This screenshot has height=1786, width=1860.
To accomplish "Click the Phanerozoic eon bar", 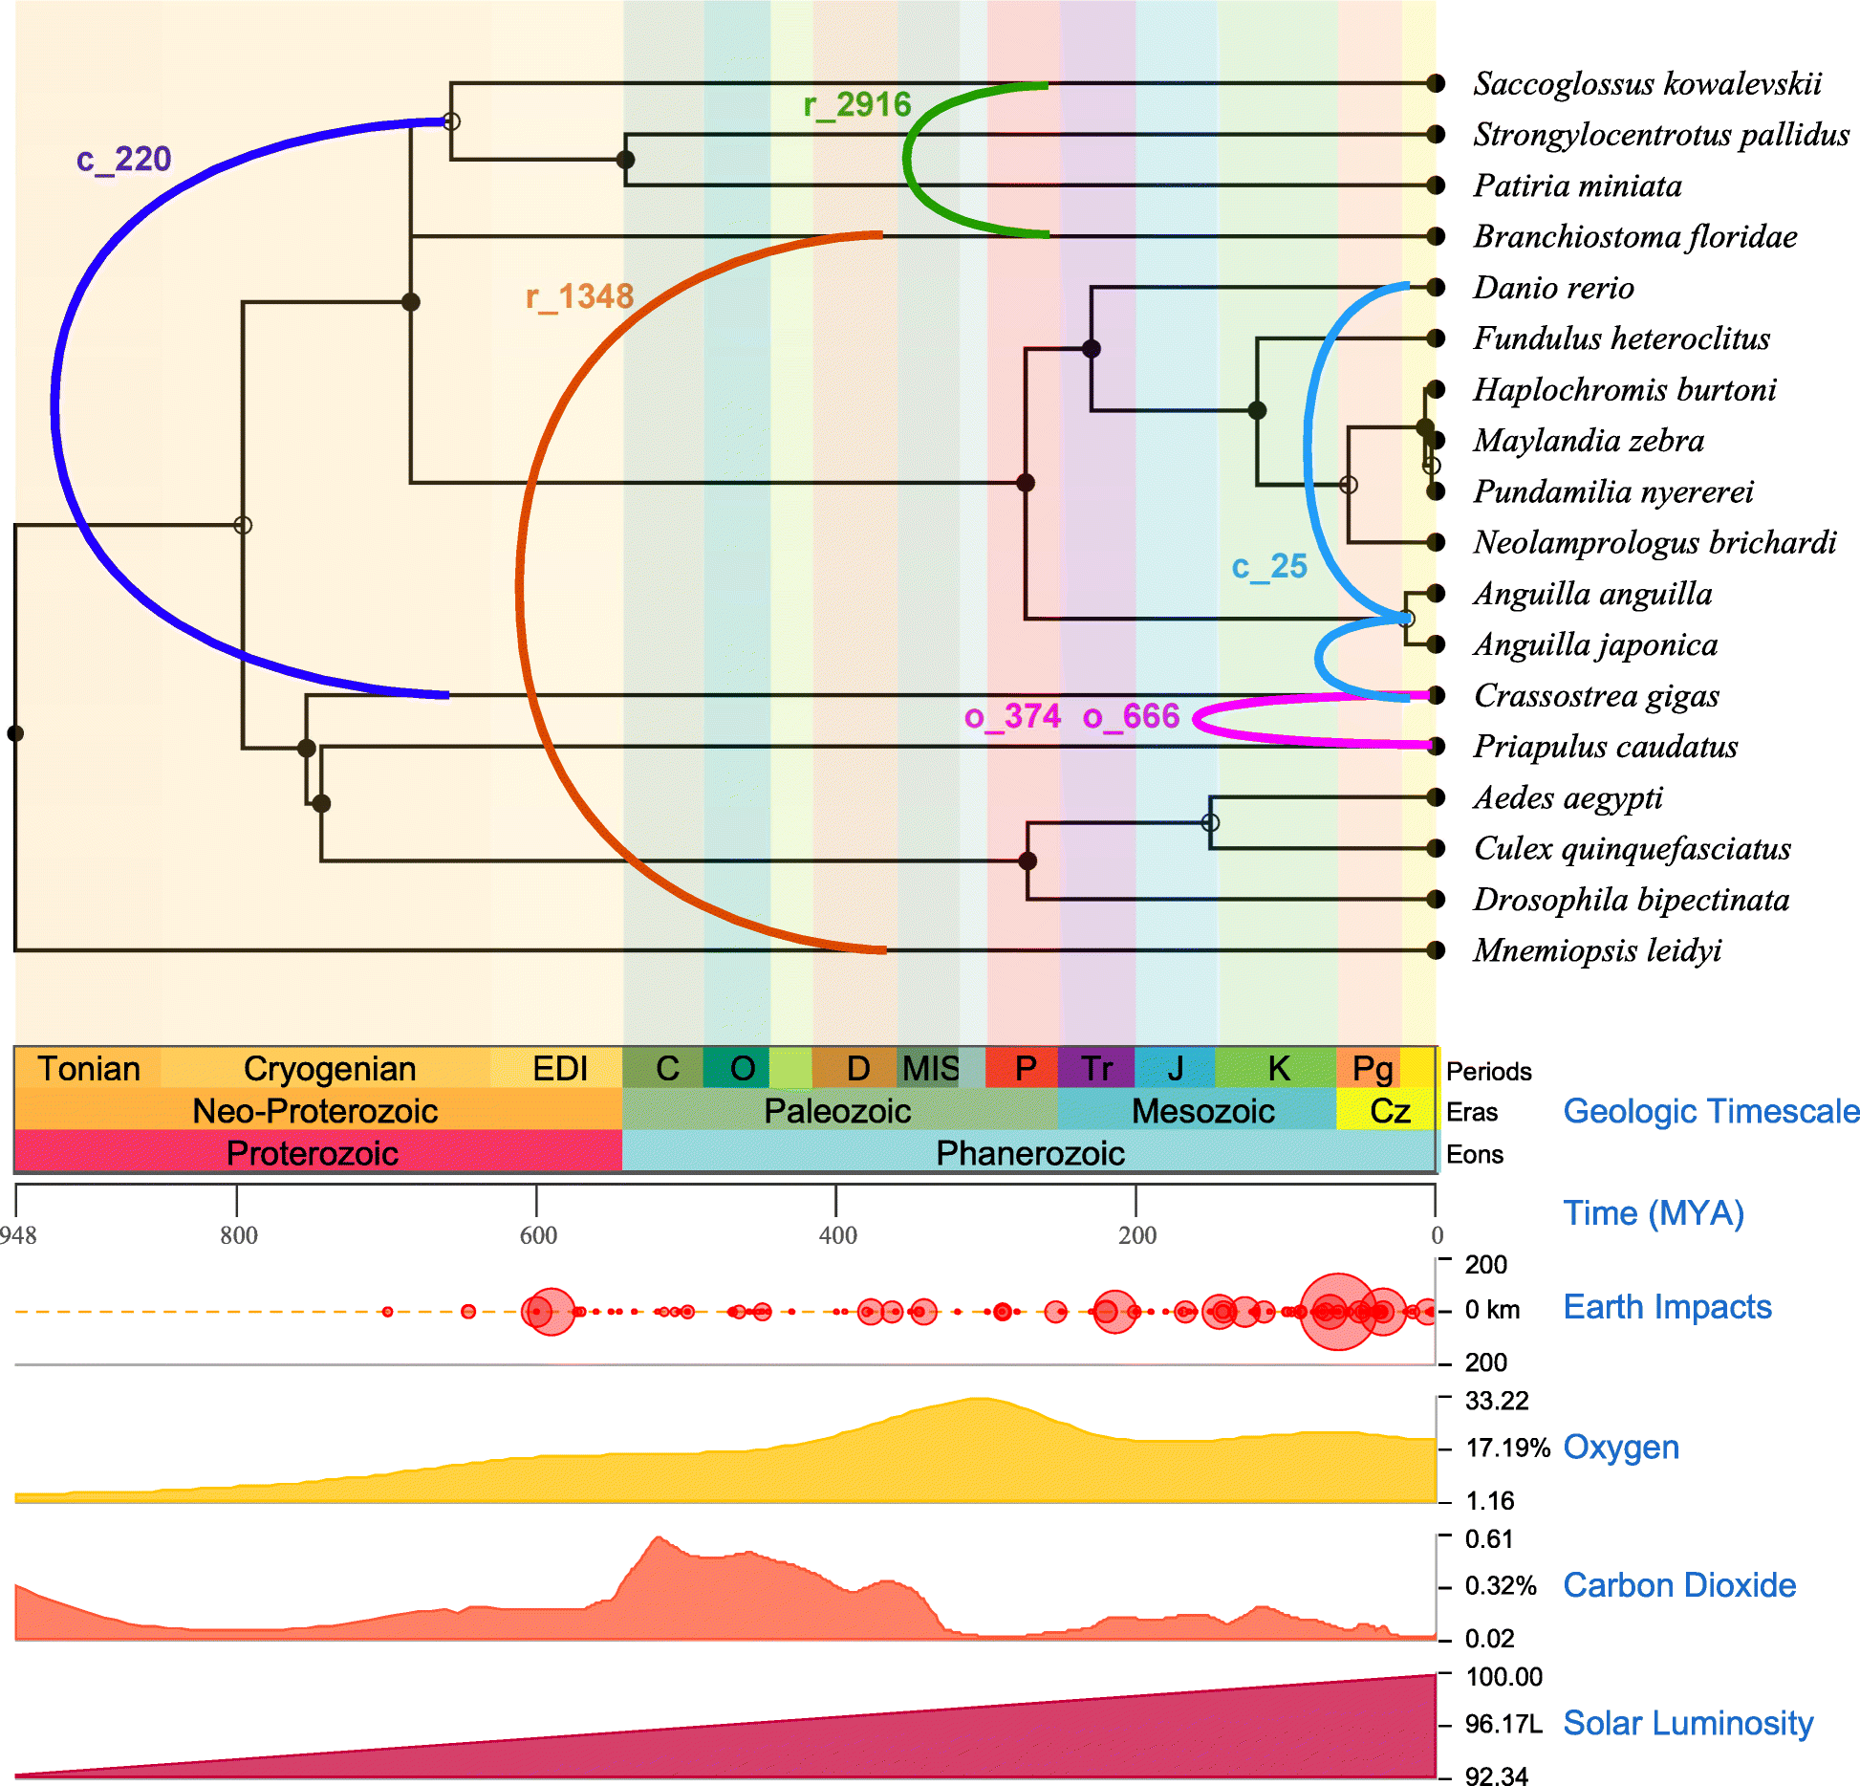I will [1029, 1152].
